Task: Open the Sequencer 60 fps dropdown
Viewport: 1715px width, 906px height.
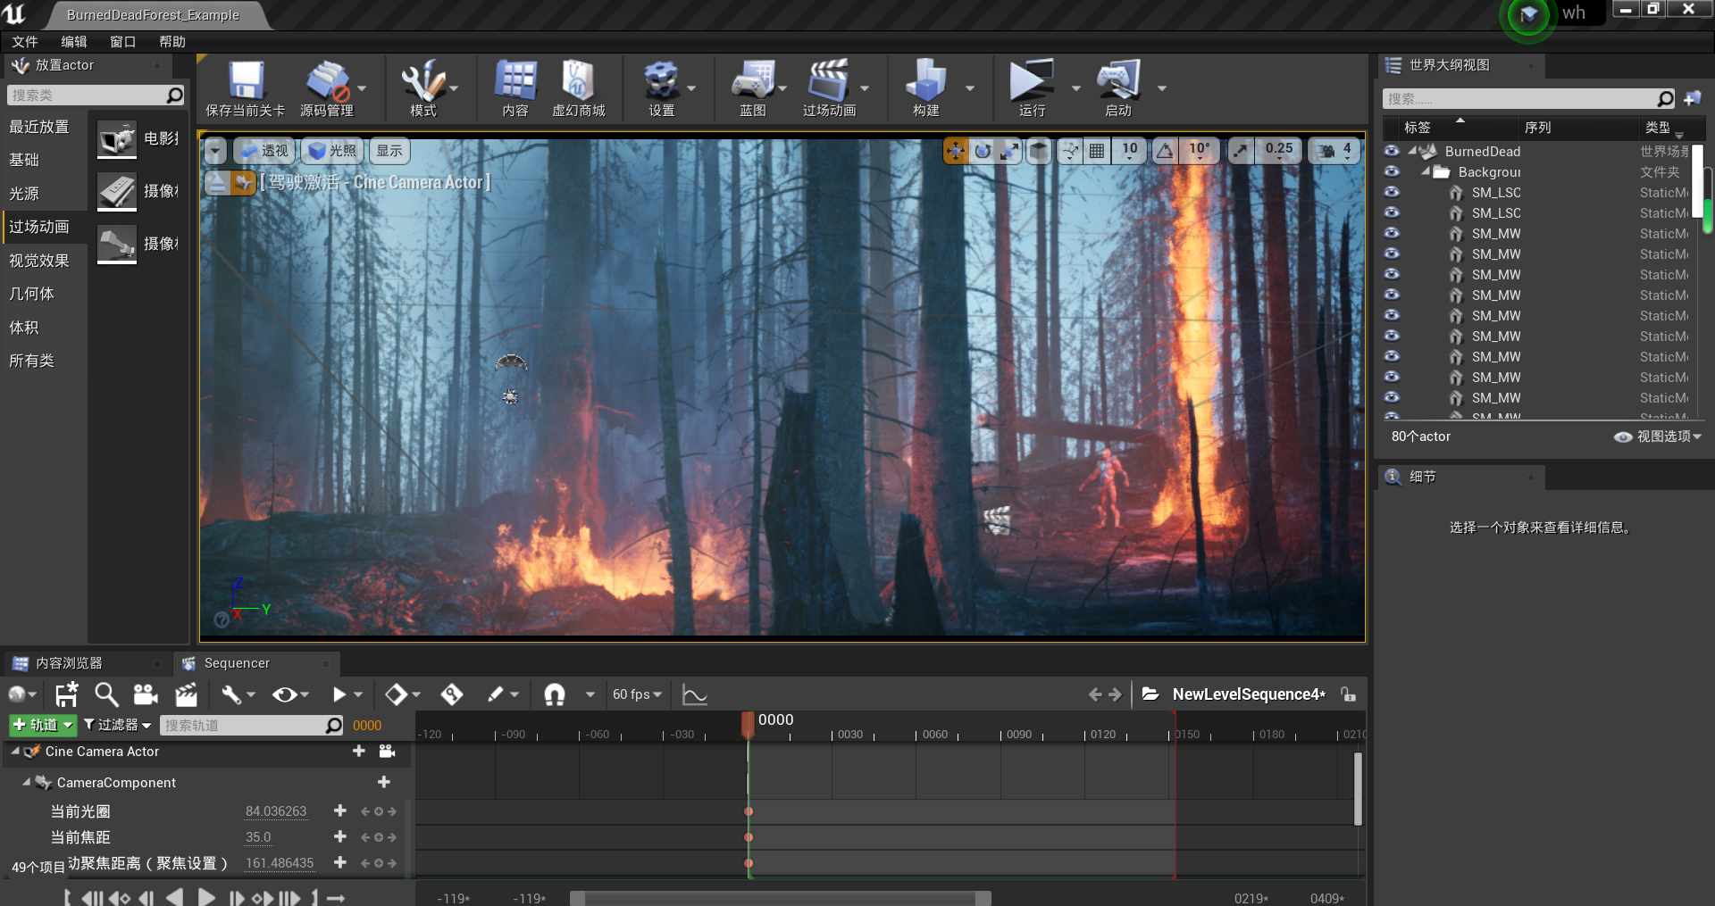Action: [637, 694]
